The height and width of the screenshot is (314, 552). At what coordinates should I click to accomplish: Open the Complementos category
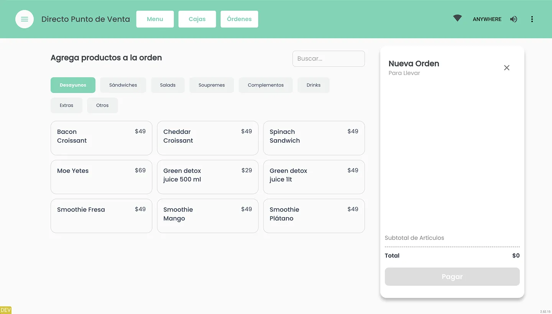tap(266, 85)
